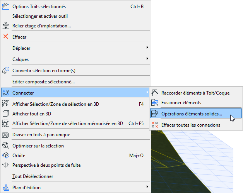Select the Orbite command
243x193 pixels.
click(75, 155)
